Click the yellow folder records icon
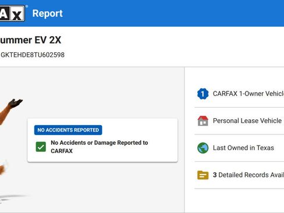The height and width of the screenshot is (213, 284). [x=203, y=175]
